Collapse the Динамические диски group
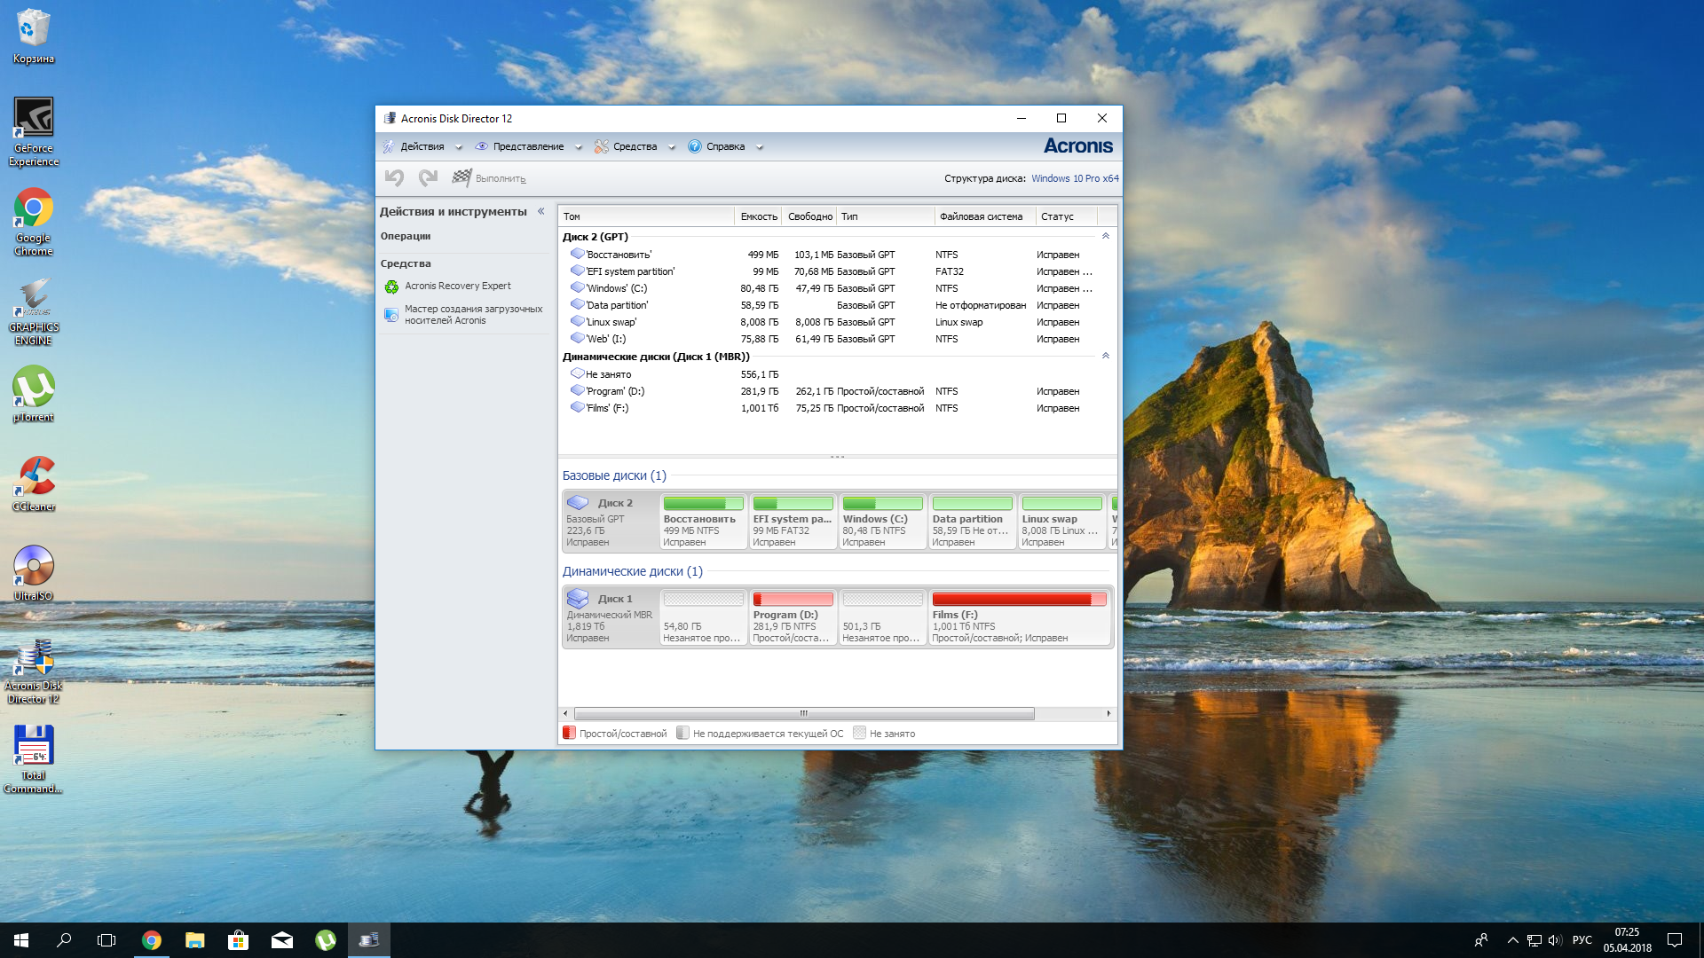1704x958 pixels. coord(1106,356)
